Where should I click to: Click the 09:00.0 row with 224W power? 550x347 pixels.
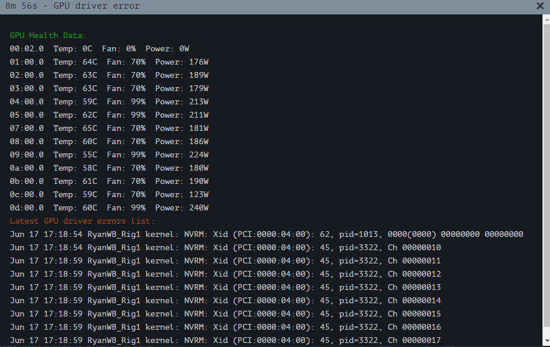109,154
